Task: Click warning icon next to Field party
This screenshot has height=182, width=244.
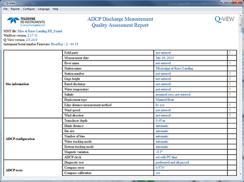Action: (230, 53)
